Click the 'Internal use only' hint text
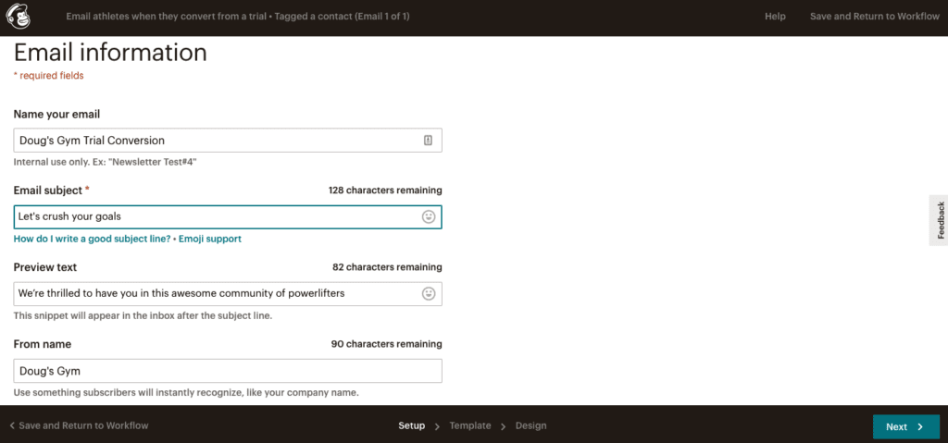The width and height of the screenshot is (948, 443). pyautogui.click(x=106, y=162)
